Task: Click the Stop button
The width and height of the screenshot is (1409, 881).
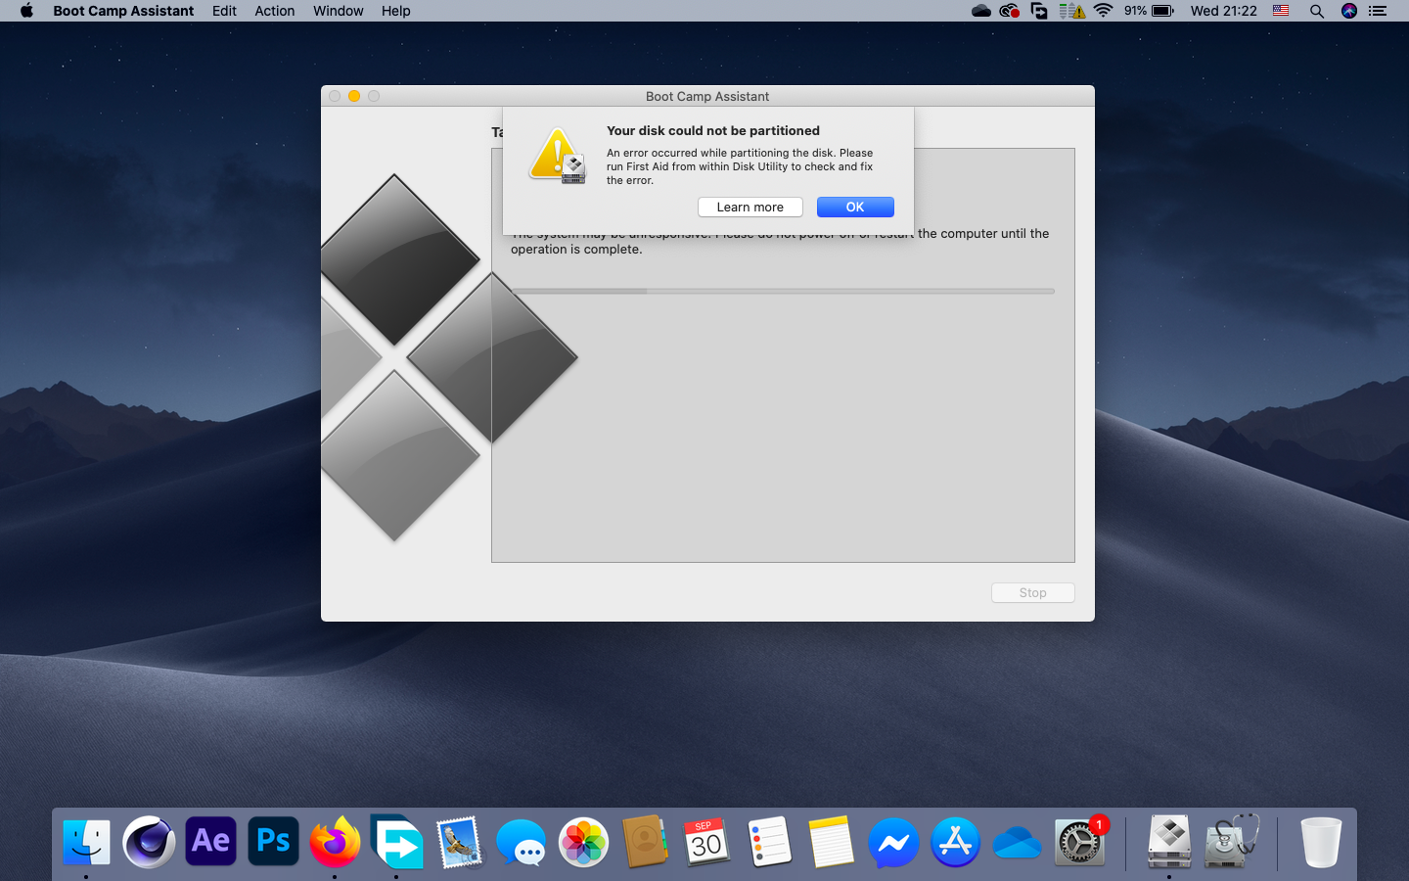Action: (1033, 593)
